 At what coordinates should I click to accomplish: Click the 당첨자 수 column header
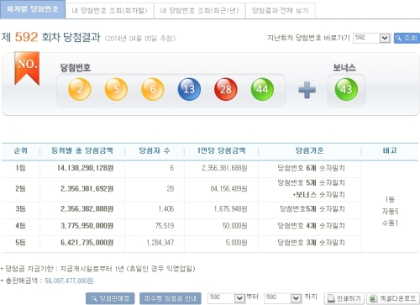pos(155,150)
